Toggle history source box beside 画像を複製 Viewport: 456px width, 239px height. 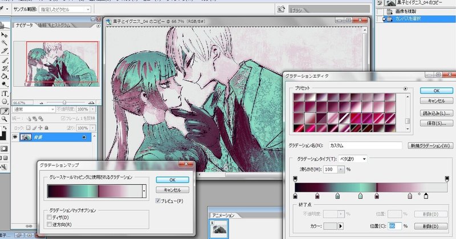coord(380,11)
